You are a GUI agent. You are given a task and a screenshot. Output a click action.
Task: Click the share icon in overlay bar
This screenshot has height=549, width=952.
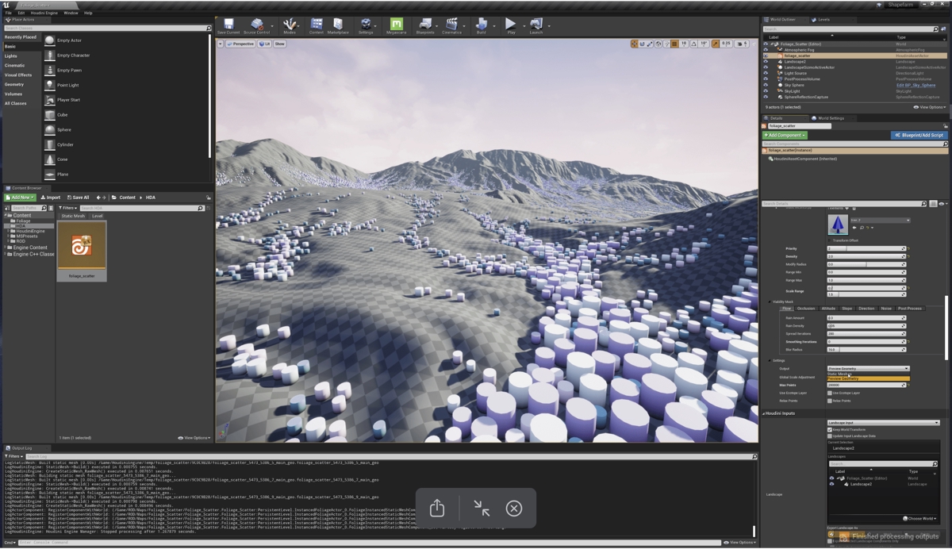tap(437, 508)
